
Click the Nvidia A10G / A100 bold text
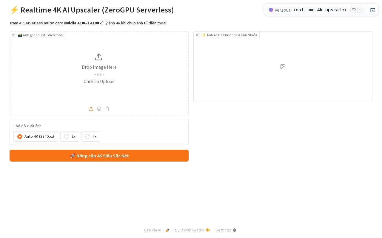[81, 23]
